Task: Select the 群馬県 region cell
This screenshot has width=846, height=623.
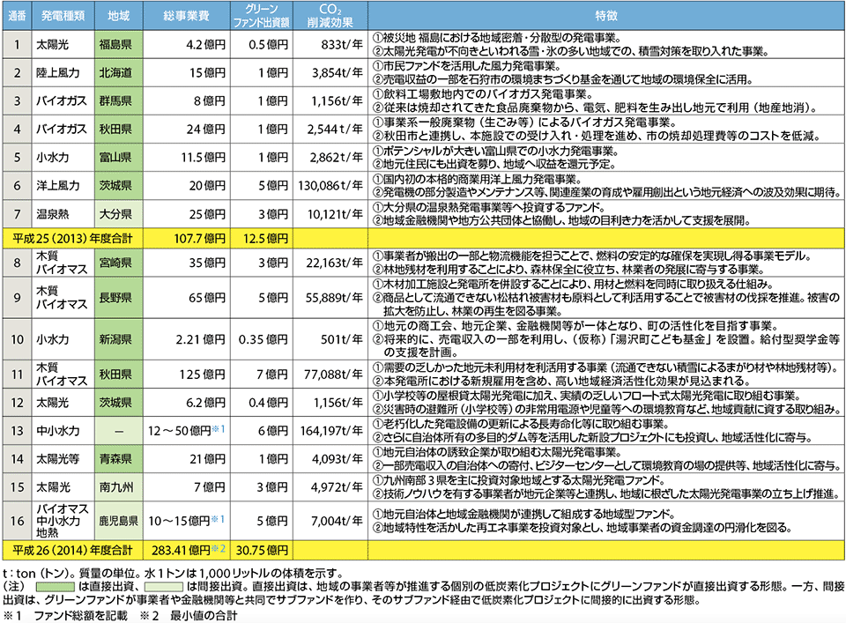Action: click(119, 100)
